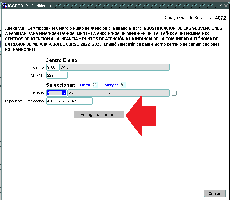Click the Cerrar button
Screen dimensions: 230x200
pyautogui.click(x=215, y=193)
